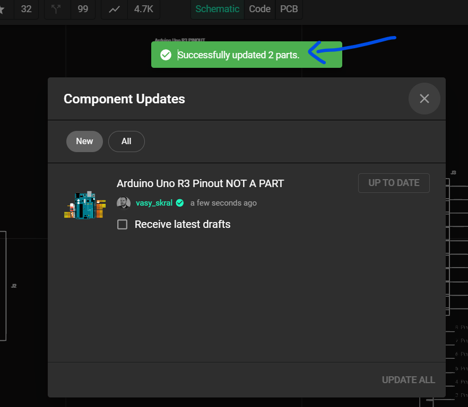
Task: Click the 'a few seconds ago' timestamp
Action: click(223, 203)
